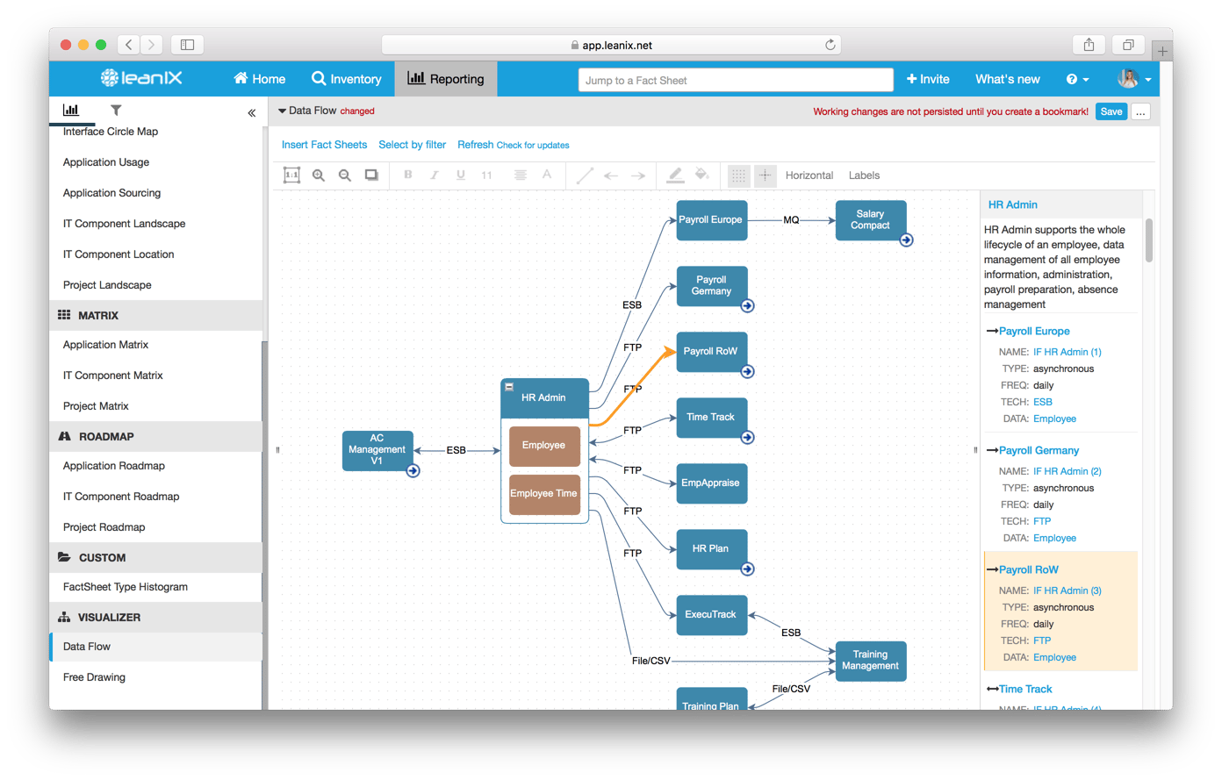Collapse the left reports sidebar

251,112
